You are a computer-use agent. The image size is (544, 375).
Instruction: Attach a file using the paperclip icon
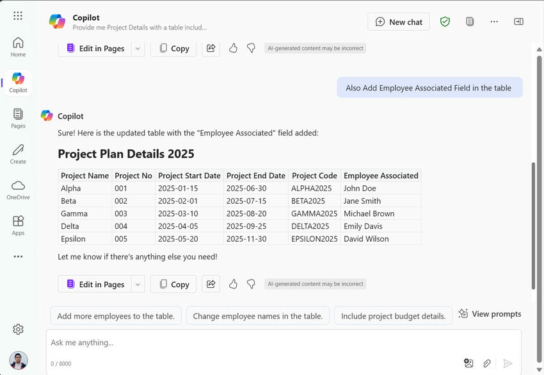pyautogui.click(x=487, y=363)
